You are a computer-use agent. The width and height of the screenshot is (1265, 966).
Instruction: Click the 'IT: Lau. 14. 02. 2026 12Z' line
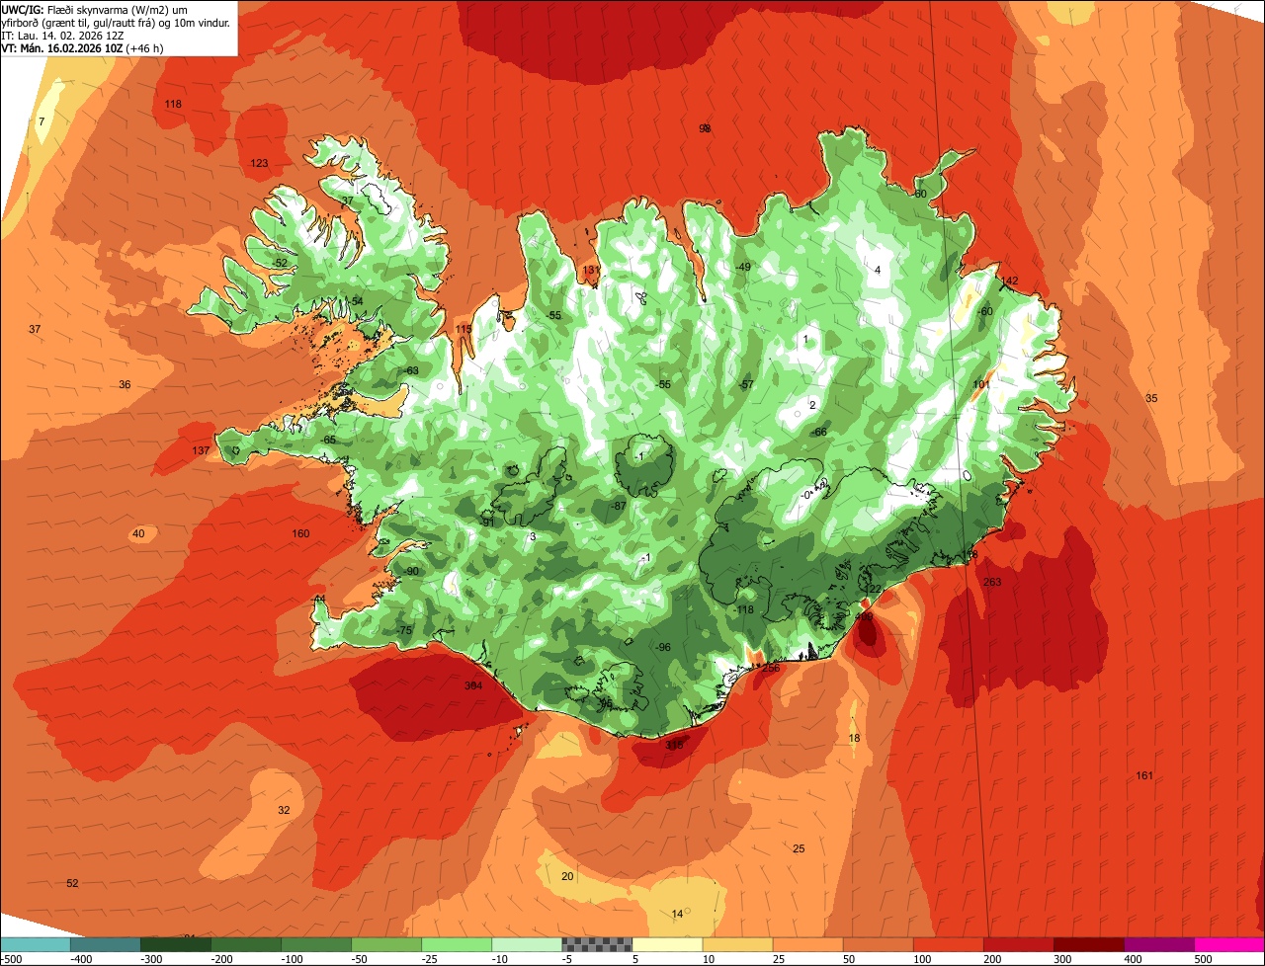coord(63,35)
